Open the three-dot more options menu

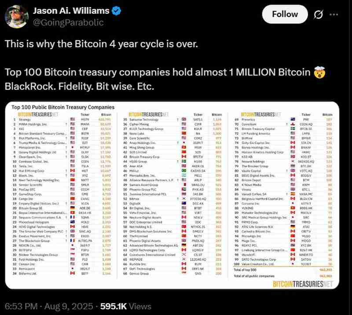pos(336,14)
